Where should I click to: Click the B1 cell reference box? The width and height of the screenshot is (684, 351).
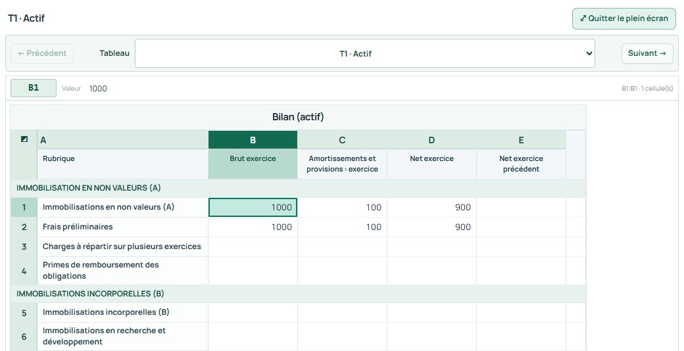tap(34, 87)
